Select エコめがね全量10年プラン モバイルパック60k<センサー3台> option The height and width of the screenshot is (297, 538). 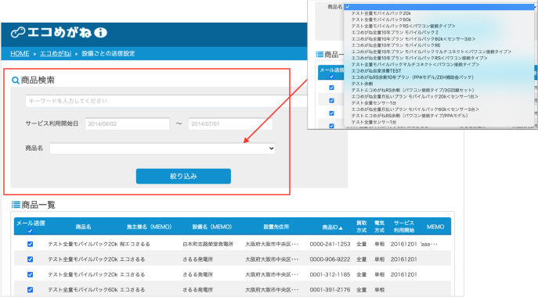pos(413,39)
